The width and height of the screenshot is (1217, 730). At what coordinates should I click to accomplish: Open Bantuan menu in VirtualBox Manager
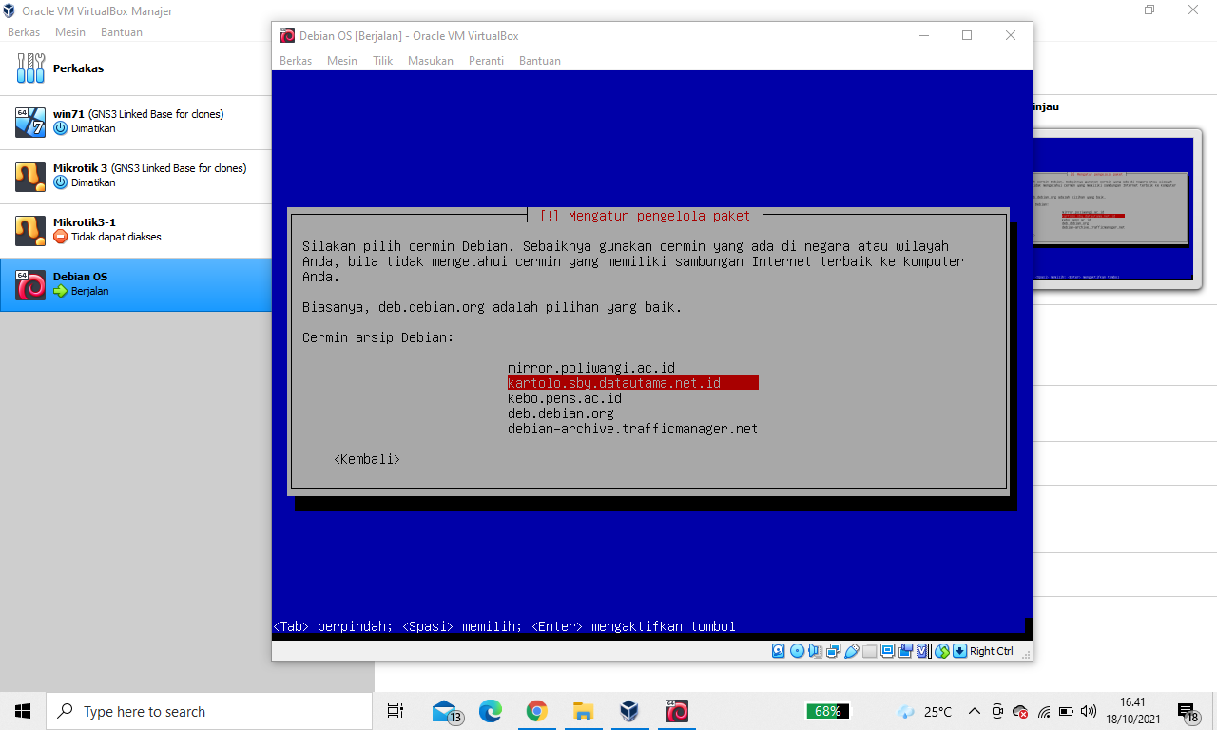(x=122, y=32)
